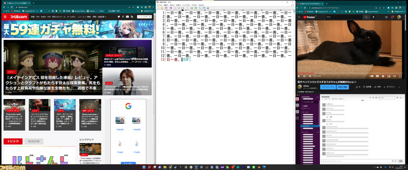The height and width of the screenshot is (170, 408).
Task: Open YouTube notifications bell
Action: click(x=393, y=17)
